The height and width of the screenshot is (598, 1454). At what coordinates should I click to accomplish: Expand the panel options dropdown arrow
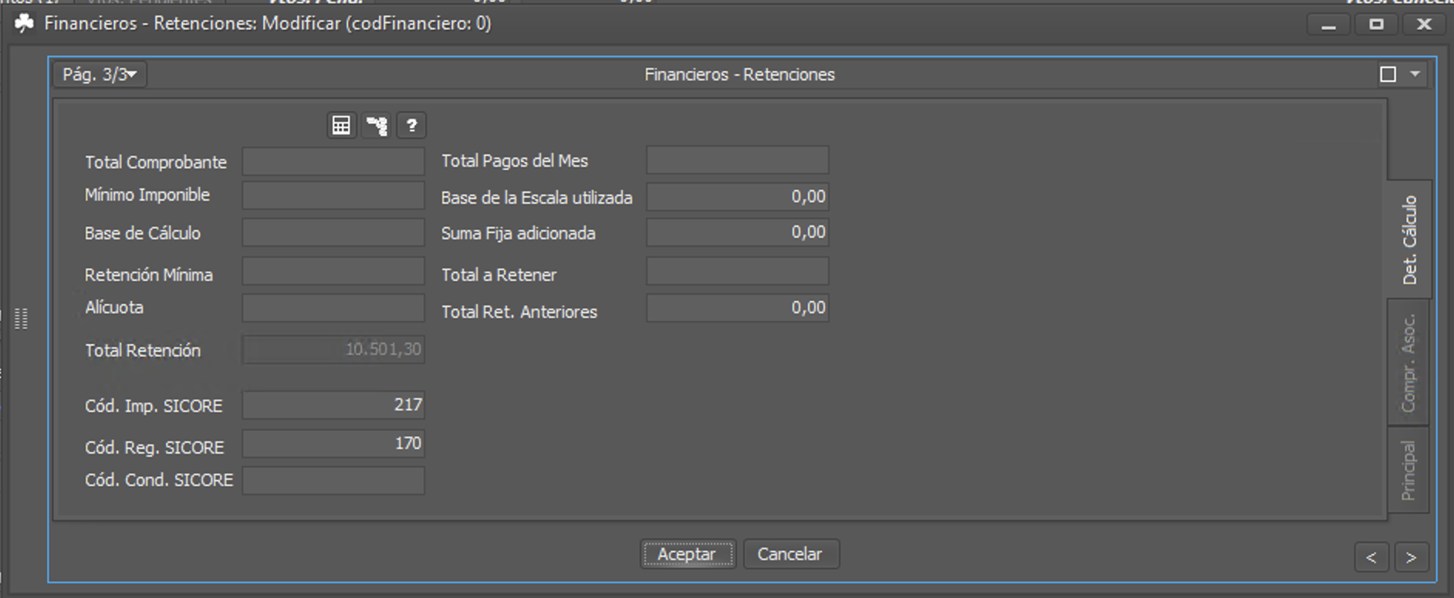(1415, 74)
